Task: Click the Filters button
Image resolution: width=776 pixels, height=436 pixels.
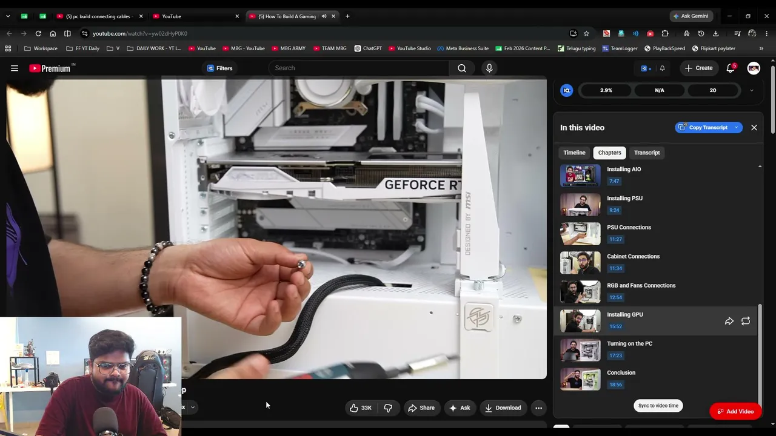Action: click(219, 68)
